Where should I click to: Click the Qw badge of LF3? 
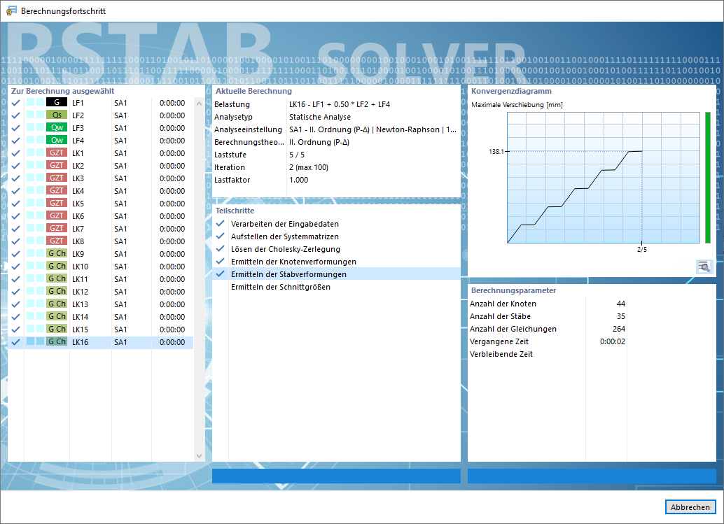coord(57,128)
